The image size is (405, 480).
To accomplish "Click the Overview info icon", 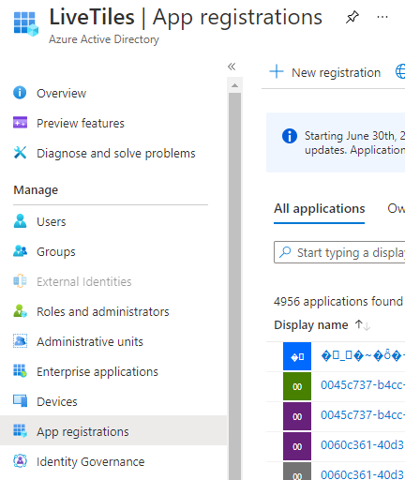I will coord(20,93).
